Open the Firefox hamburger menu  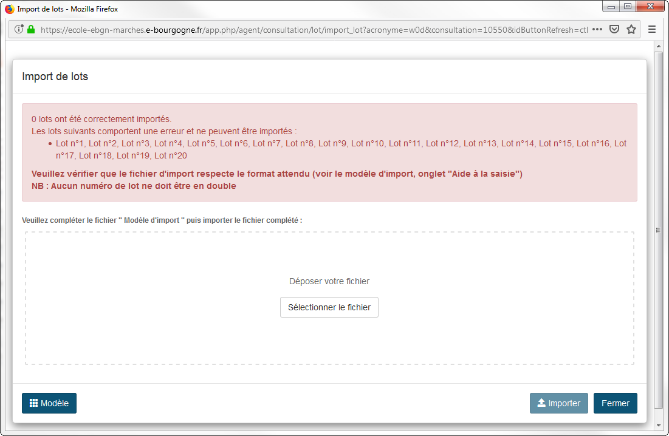point(652,29)
